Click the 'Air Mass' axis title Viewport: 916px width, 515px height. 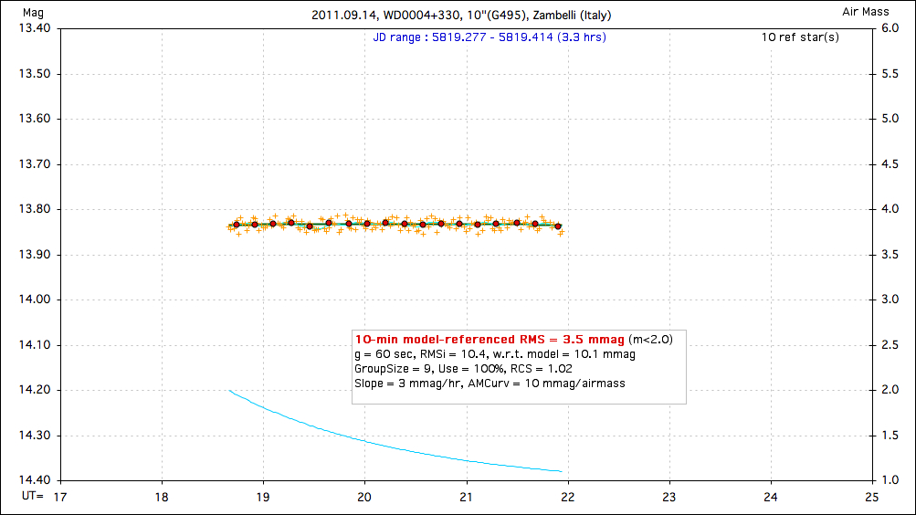coord(863,12)
